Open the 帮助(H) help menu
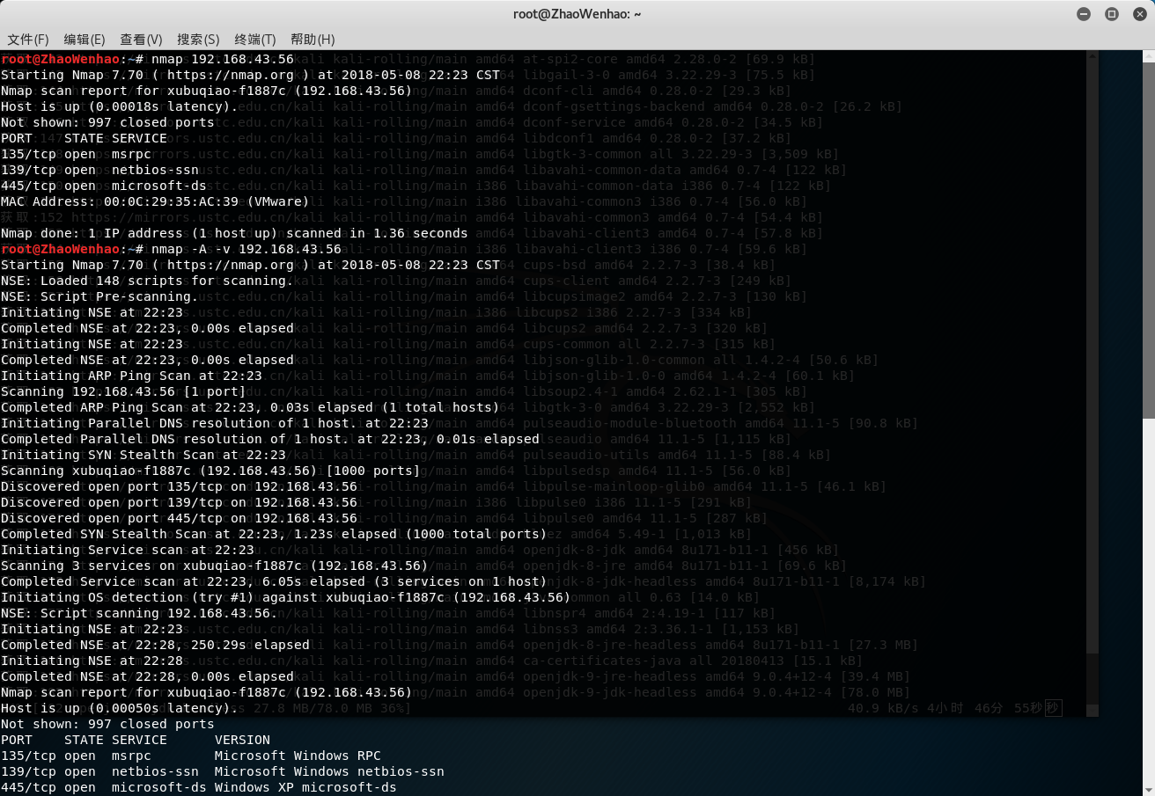The width and height of the screenshot is (1155, 796). pyautogui.click(x=313, y=40)
